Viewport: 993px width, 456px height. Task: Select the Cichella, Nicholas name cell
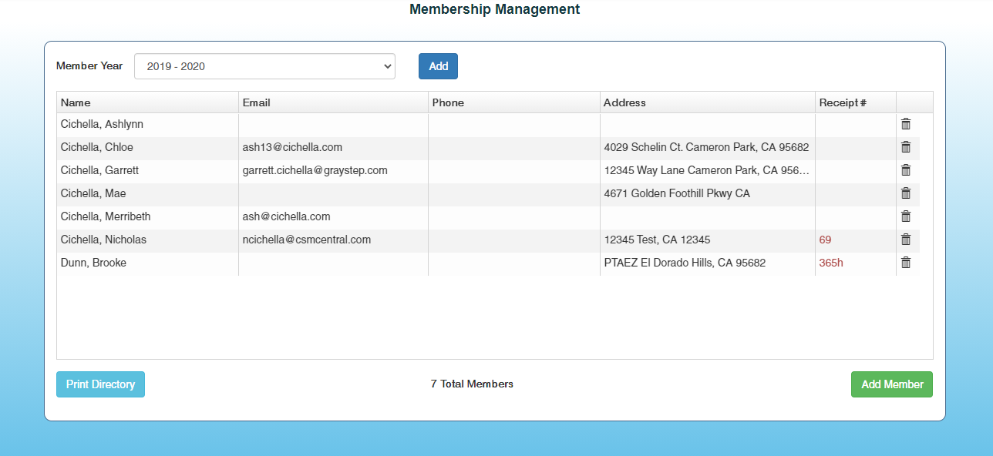coord(103,240)
